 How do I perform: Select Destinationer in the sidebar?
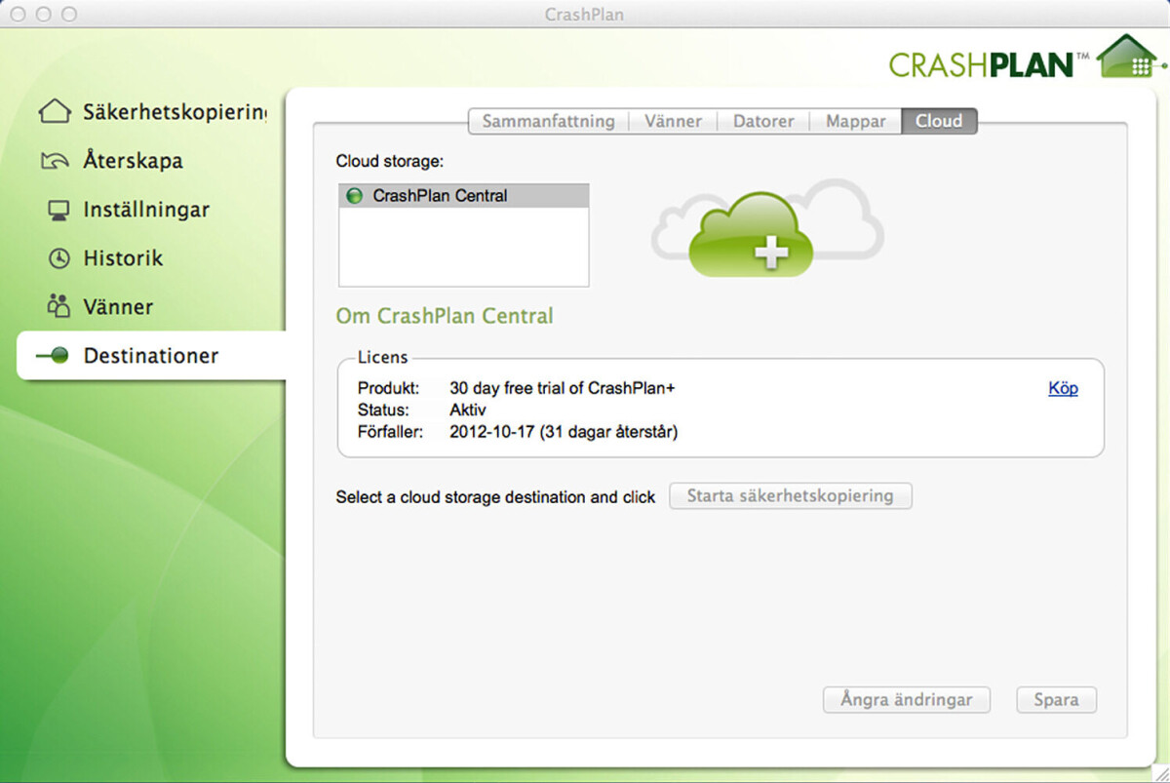pos(151,356)
